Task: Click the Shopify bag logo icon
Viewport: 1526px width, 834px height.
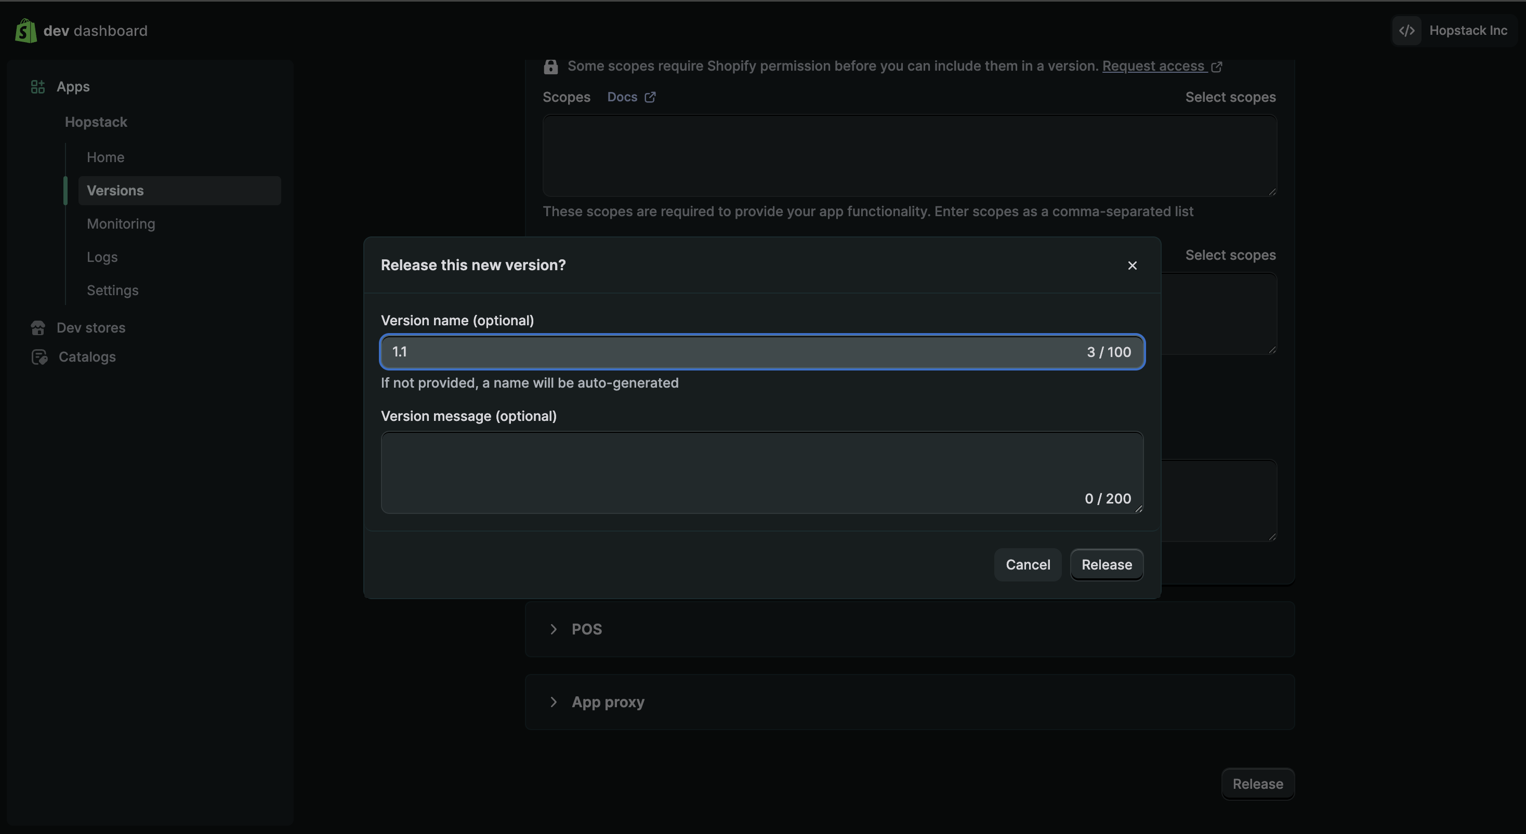Action: pyautogui.click(x=25, y=30)
